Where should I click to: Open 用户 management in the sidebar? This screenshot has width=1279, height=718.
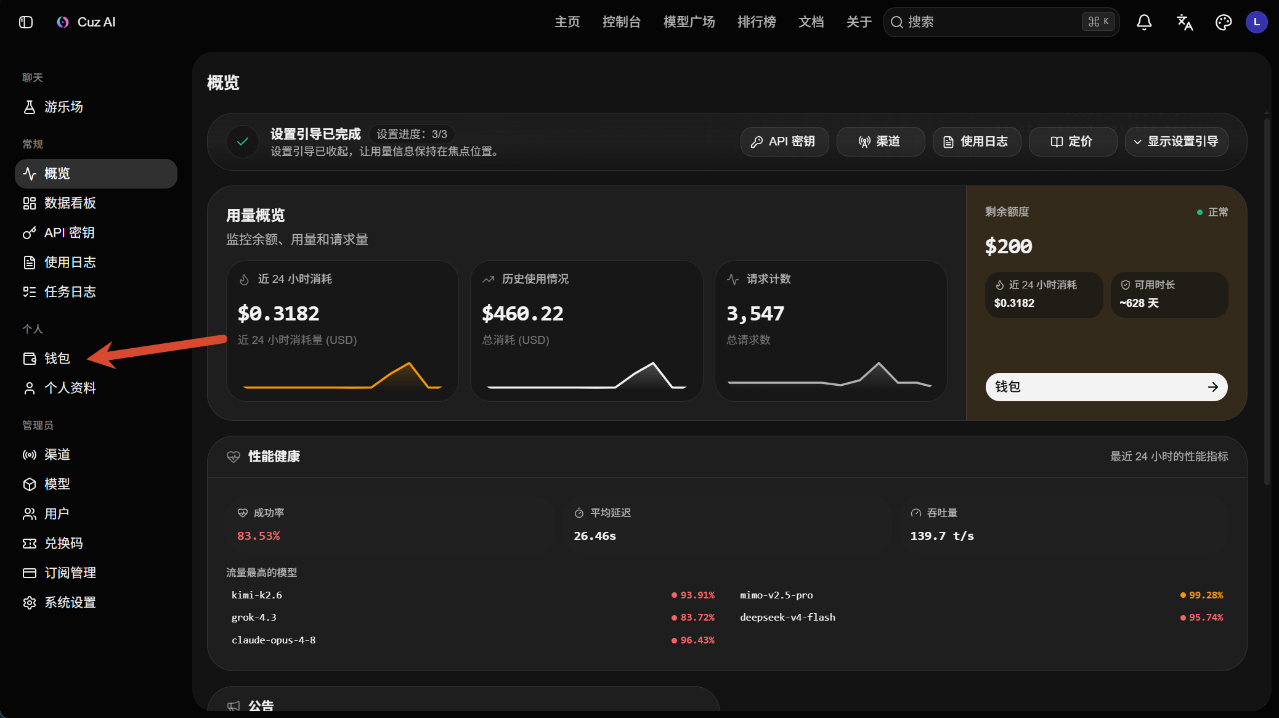(96, 514)
